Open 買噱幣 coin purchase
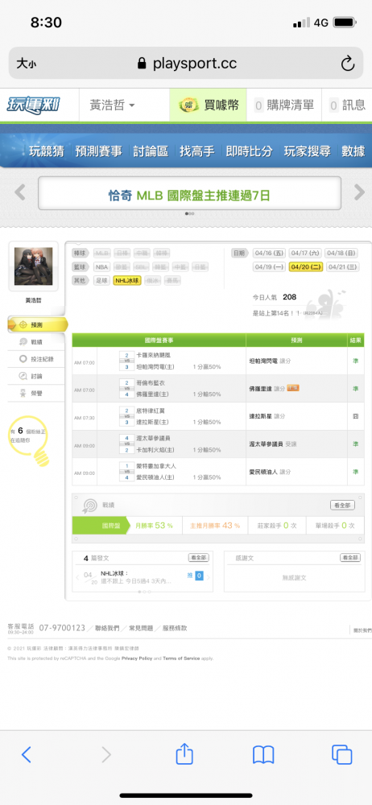372x805 pixels. coord(208,105)
